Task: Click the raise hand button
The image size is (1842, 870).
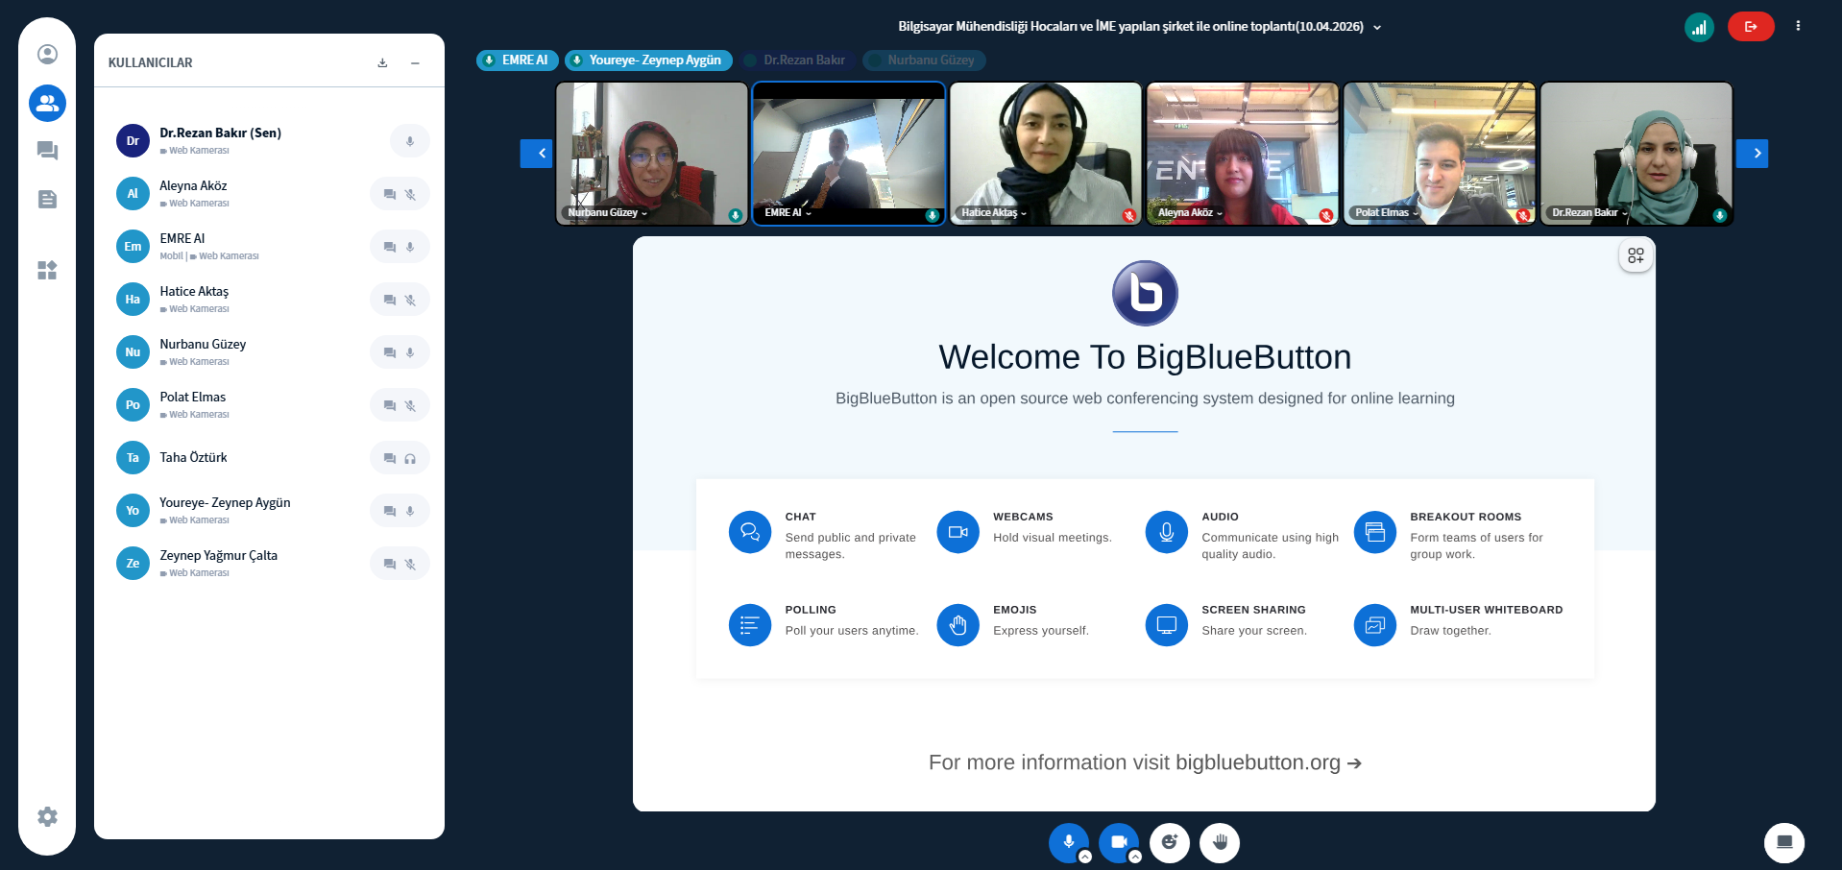Action: (1220, 842)
